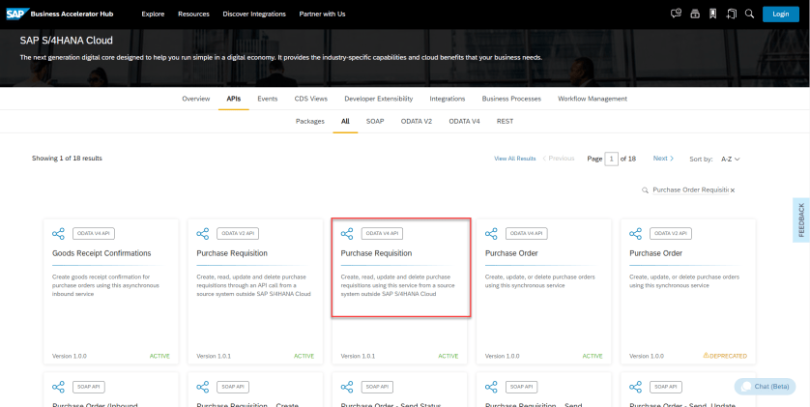Click Version 1.0.0 on Goods Receipt Confirmations card
This screenshot has width=810, height=407.
pyautogui.click(x=70, y=356)
